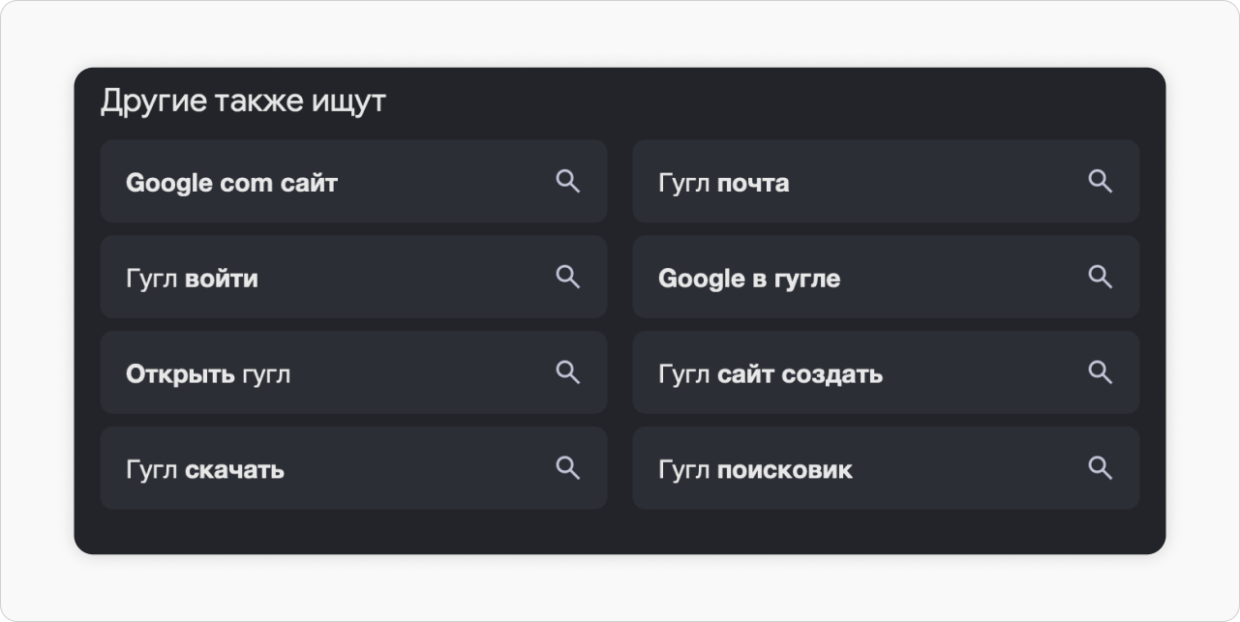Select the "Гугл сайт создать" suggestion

(886, 372)
